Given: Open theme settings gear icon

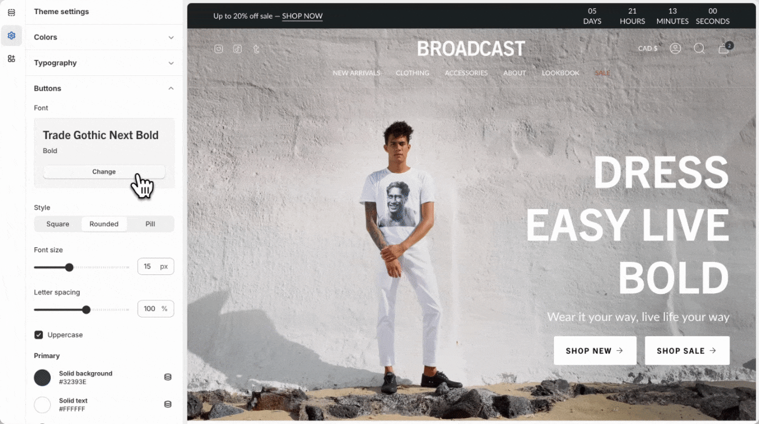Looking at the screenshot, I should (x=11, y=35).
